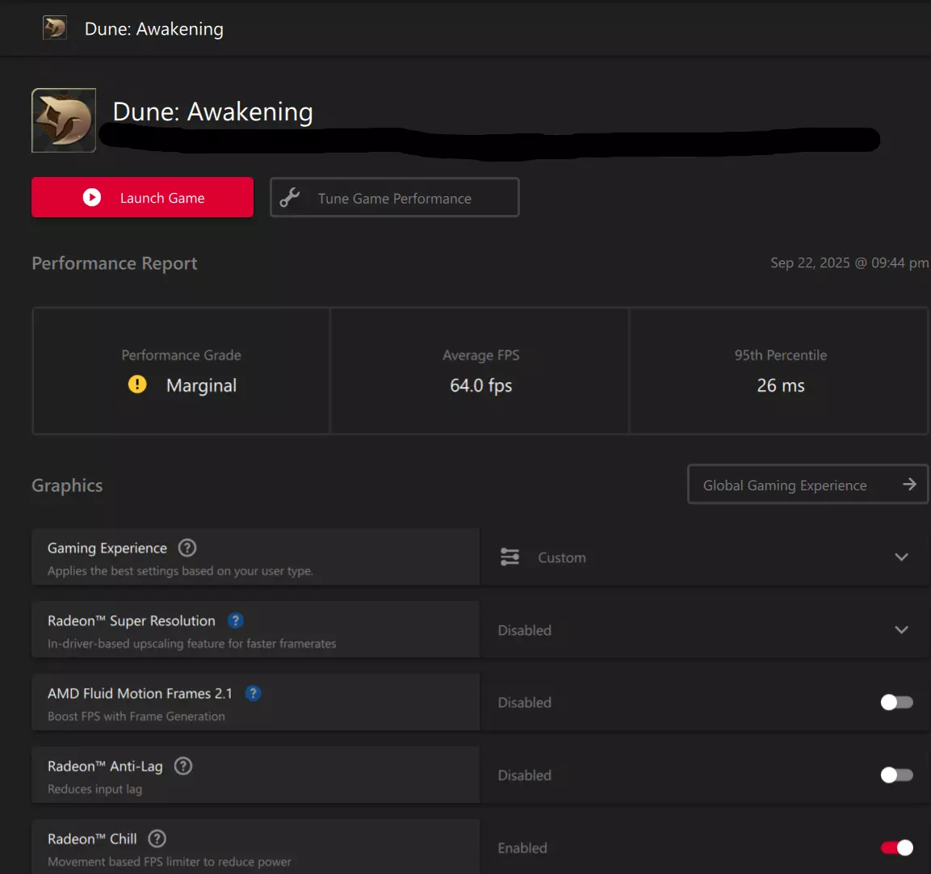931x874 pixels.
Task: Click the Radeon Super Resolution label
Action: click(132, 621)
